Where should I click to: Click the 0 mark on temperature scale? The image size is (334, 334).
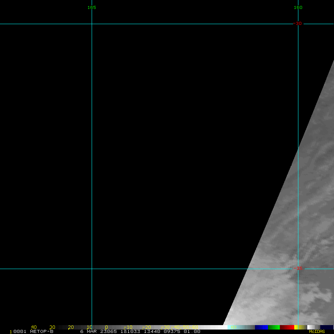pyautogui.click(x=106, y=327)
